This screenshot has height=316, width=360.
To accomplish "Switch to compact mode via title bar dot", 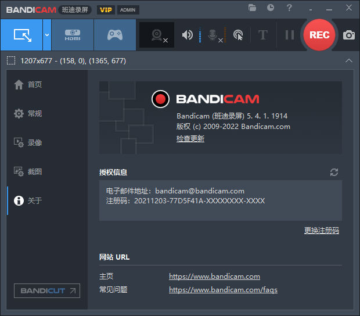I will 311,10.
